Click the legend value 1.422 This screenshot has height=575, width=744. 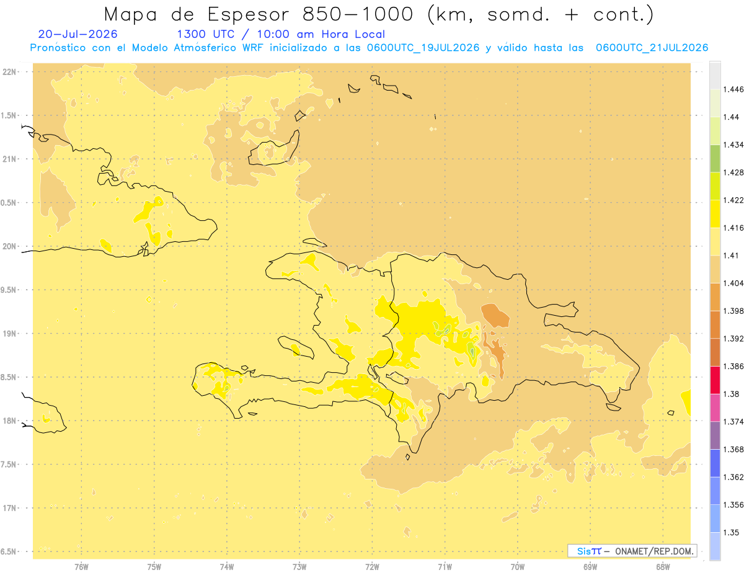[x=733, y=200]
